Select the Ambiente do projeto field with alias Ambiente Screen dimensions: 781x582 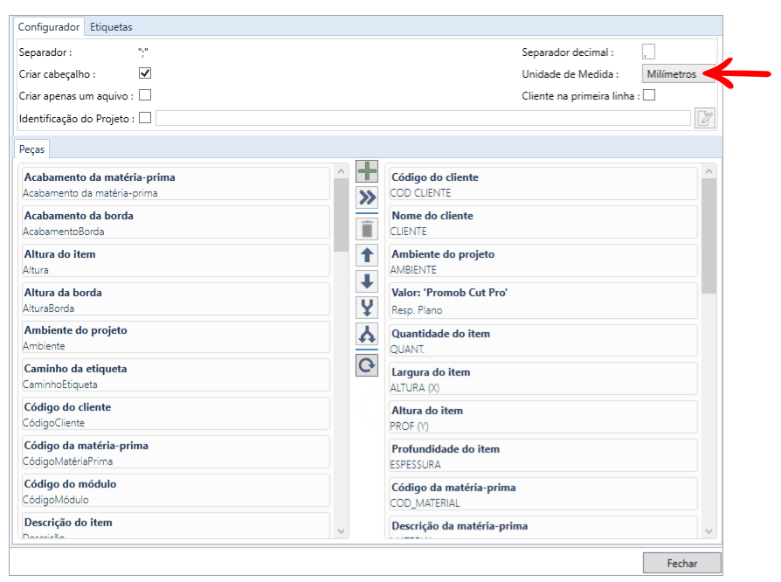pyautogui.click(x=176, y=337)
